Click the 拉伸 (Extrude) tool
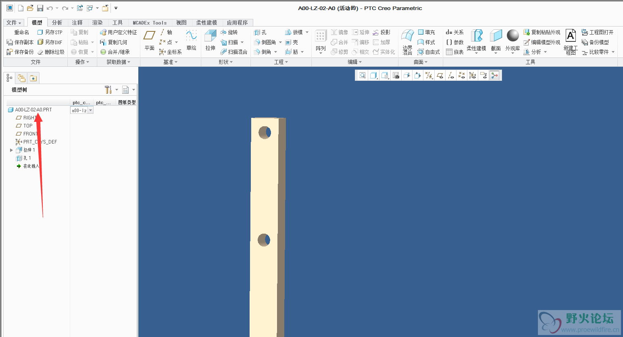The image size is (623, 337). [x=210, y=40]
